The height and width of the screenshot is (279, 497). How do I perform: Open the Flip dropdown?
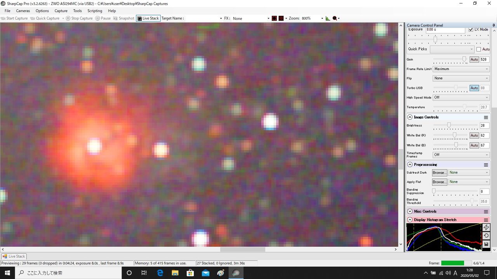coord(461,78)
